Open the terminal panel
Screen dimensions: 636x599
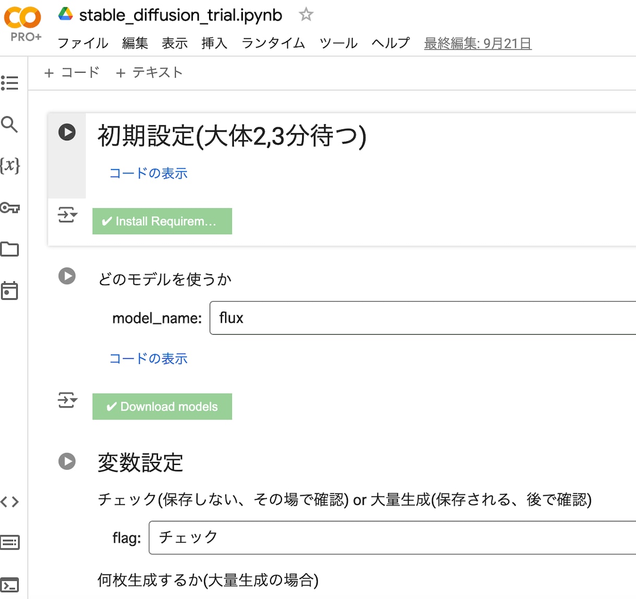(10, 584)
